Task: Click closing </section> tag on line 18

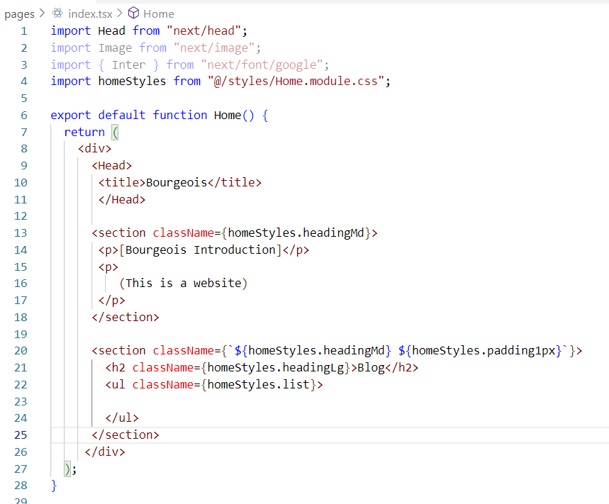Action: [125, 318]
